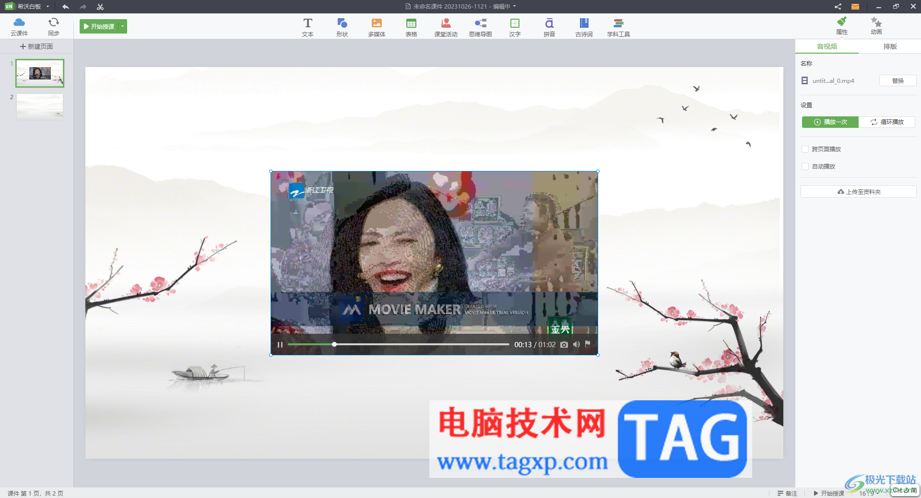Open the 思维导图 mind map tool
The width and height of the screenshot is (921, 498).
click(480, 27)
